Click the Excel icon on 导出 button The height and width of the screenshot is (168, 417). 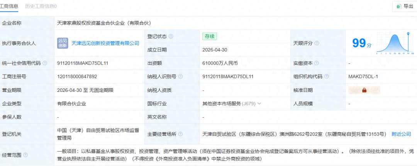tap(399, 7)
